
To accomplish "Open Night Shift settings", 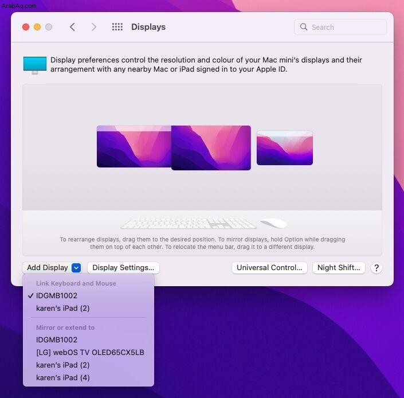I will click(339, 268).
